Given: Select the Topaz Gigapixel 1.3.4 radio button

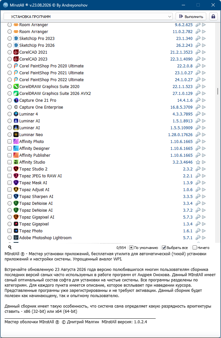Looking at the screenshot, I should (x=9, y=224).
